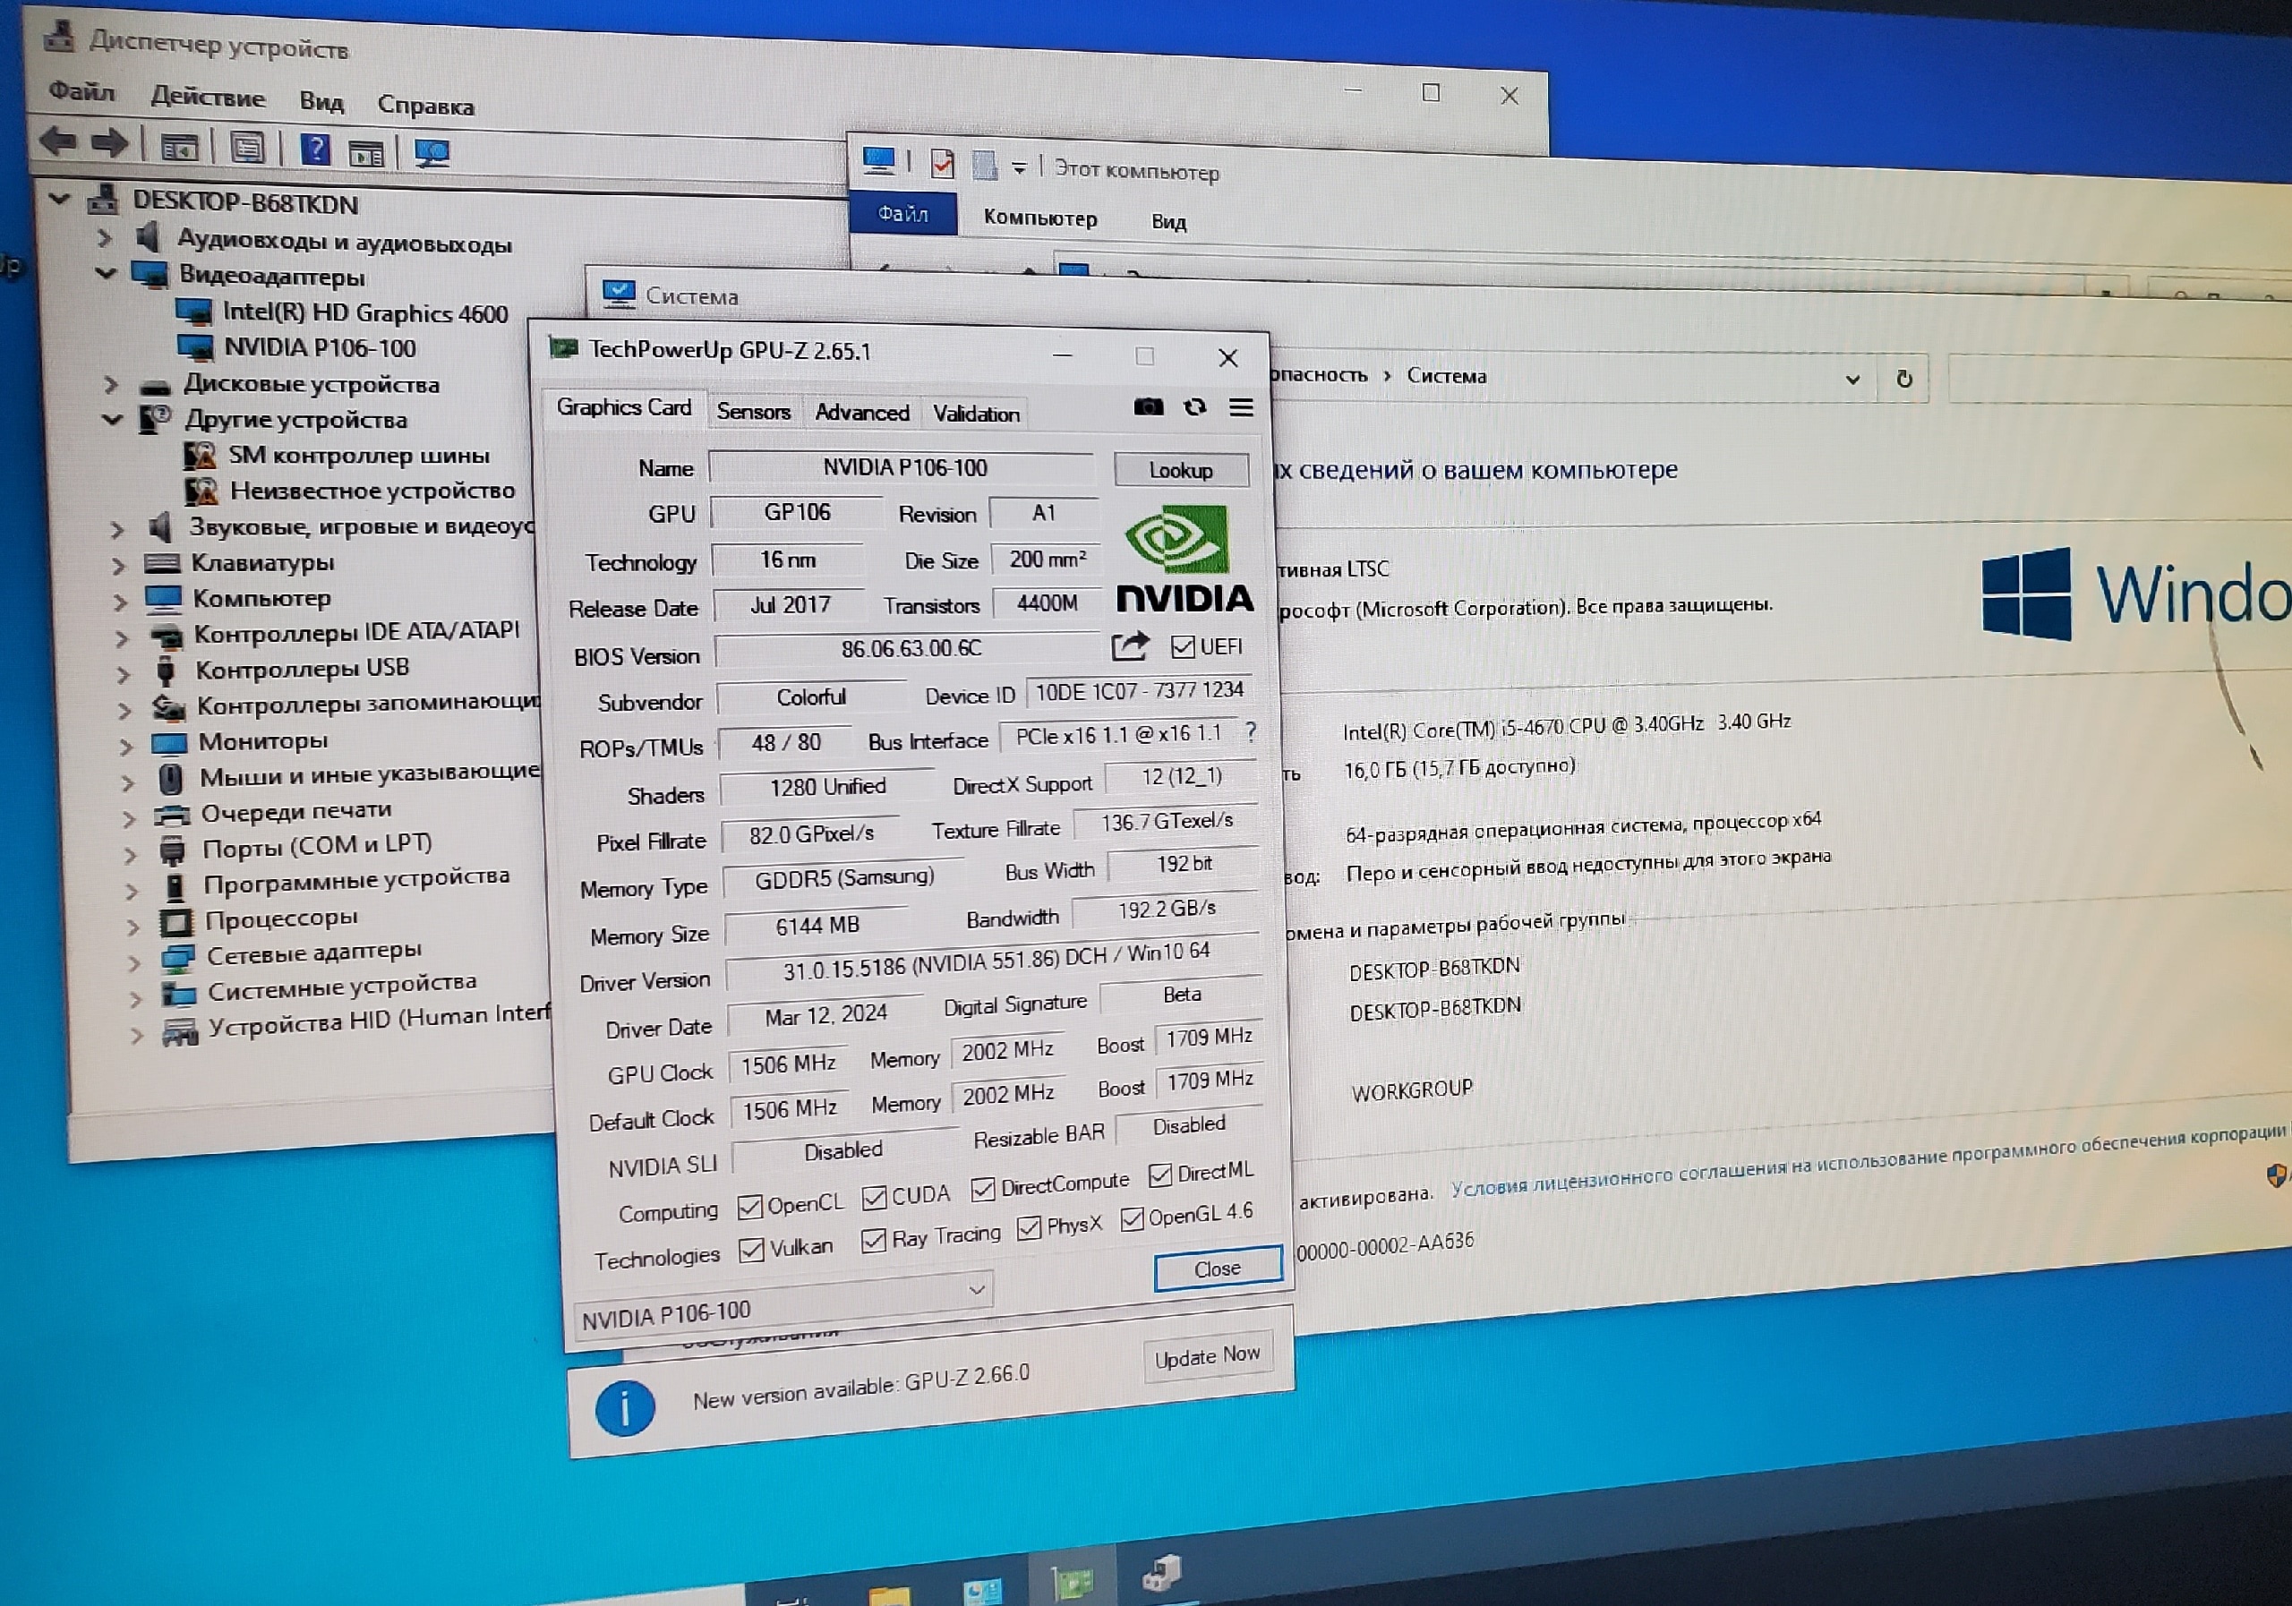Viewport: 2292px width, 1606px height.
Task: Click the Update Now button
Action: pyautogui.click(x=1207, y=1356)
